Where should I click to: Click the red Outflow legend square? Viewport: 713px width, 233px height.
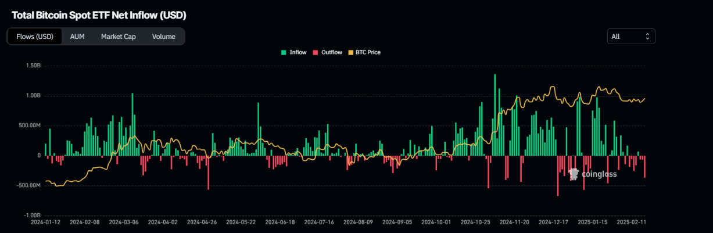[x=316, y=52]
